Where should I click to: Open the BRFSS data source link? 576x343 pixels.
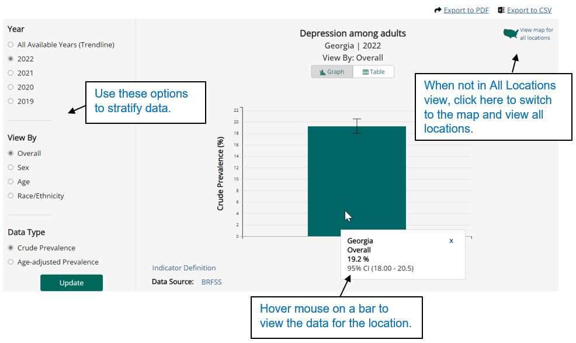(211, 282)
